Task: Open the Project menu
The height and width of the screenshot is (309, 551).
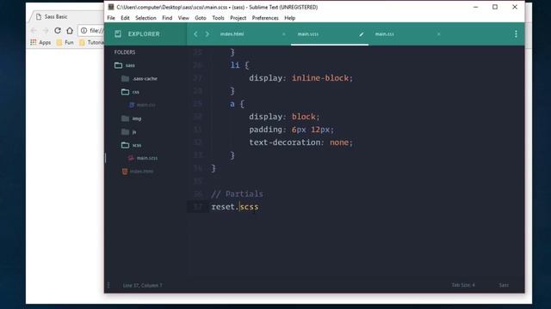Action: coord(238,18)
